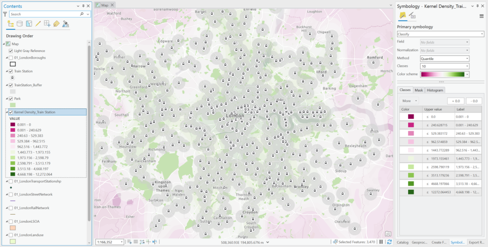
Task: Click List By Labeling tag icon
Action: click(56, 24)
